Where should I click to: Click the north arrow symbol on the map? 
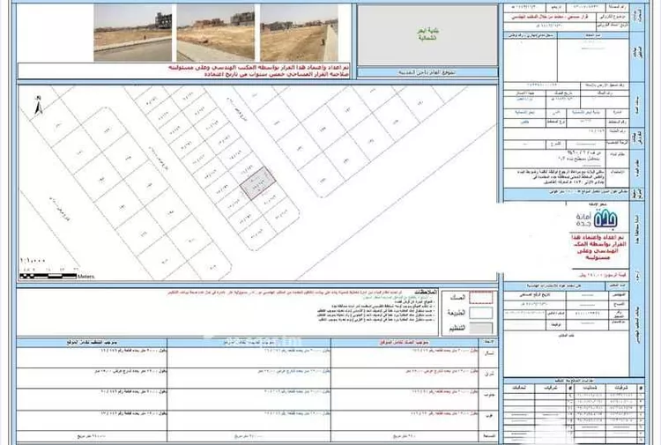click(39, 106)
